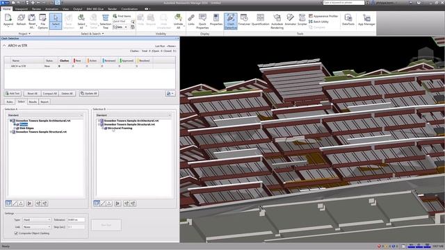Toggle surface geometry button under Selection B
Image resolution: width=445 pixels, height=250 pixels.
[x=97, y=203]
